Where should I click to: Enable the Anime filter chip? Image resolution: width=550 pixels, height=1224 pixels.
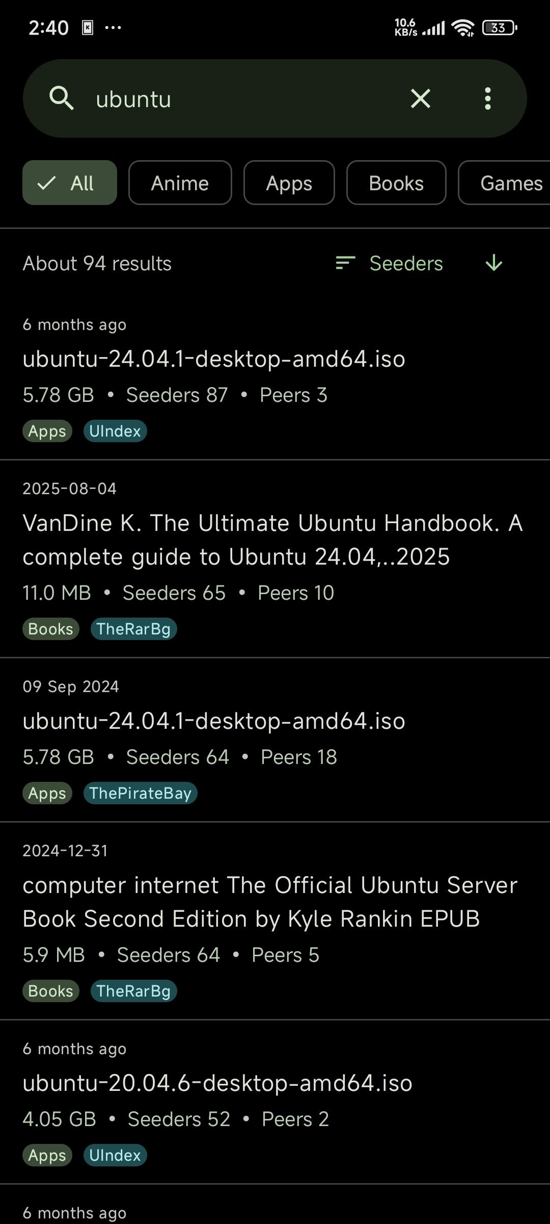[x=180, y=183]
